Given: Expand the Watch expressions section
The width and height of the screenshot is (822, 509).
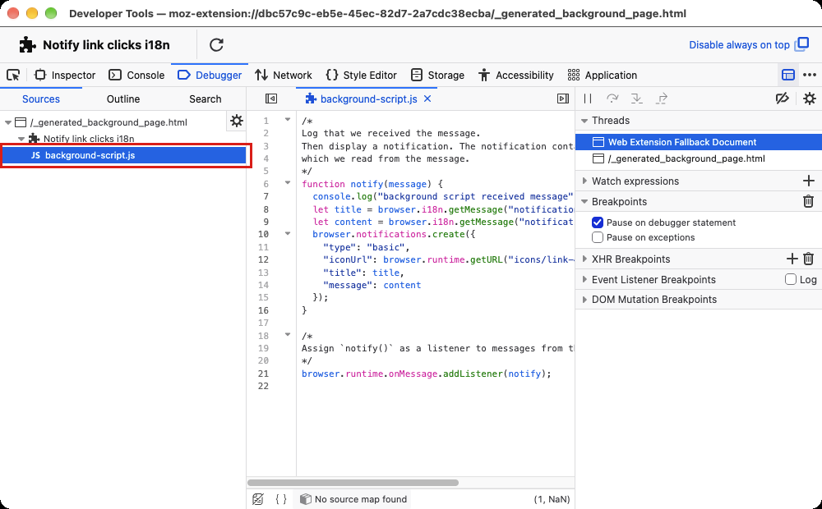Looking at the screenshot, I should click(584, 181).
